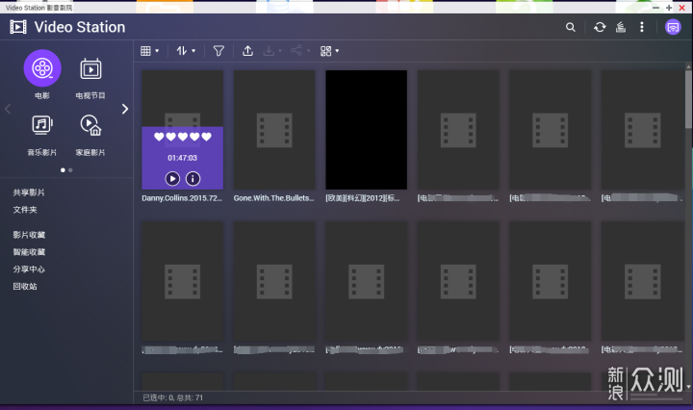693x410 pixels.
Task: Click the Video Station logo icon
Action: click(18, 27)
